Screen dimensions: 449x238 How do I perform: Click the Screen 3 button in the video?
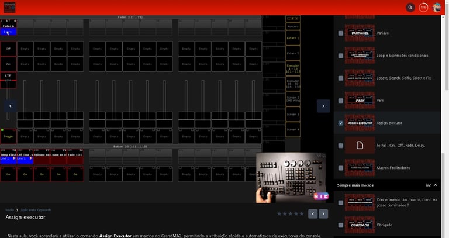coord(293,114)
